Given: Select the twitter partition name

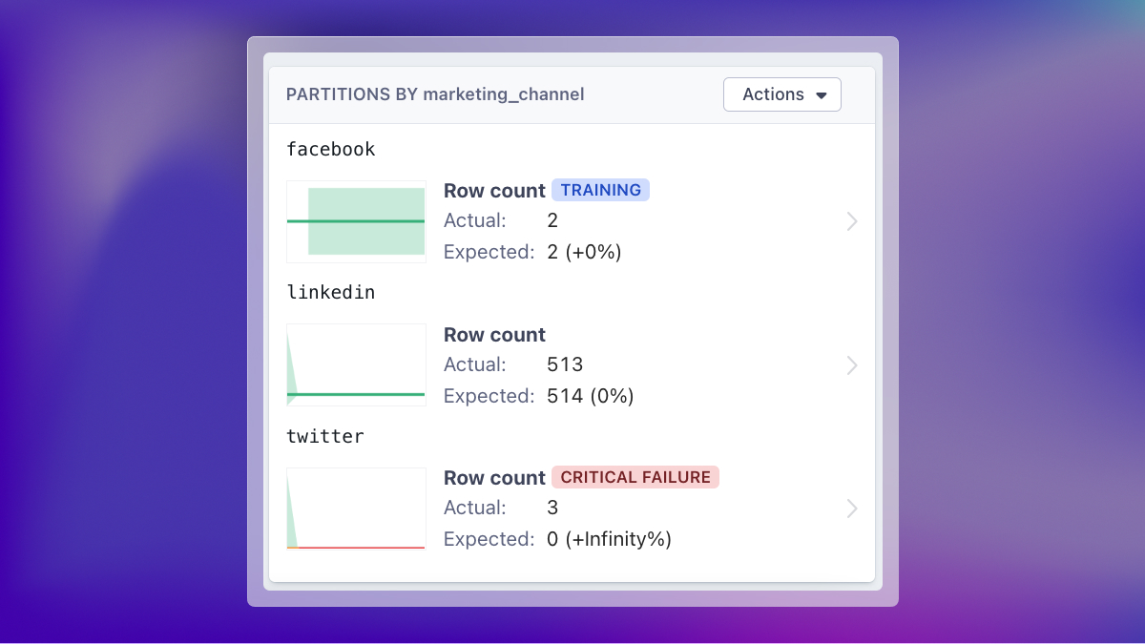Looking at the screenshot, I should [325, 436].
